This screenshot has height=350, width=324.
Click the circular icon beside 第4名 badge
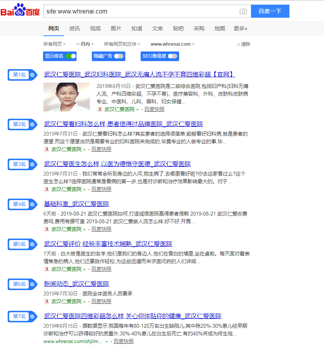(32, 204)
